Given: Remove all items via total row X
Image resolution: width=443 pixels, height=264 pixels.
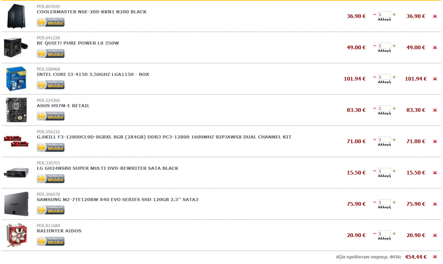Looking at the screenshot, I should (435, 257).
